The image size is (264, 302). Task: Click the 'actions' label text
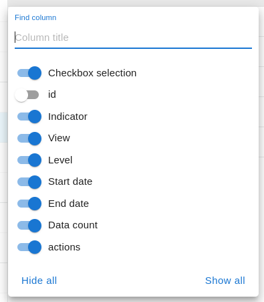pyautogui.click(x=64, y=247)
